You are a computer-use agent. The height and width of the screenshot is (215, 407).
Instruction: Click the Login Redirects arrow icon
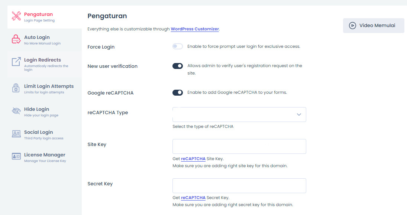pos(16,62)
